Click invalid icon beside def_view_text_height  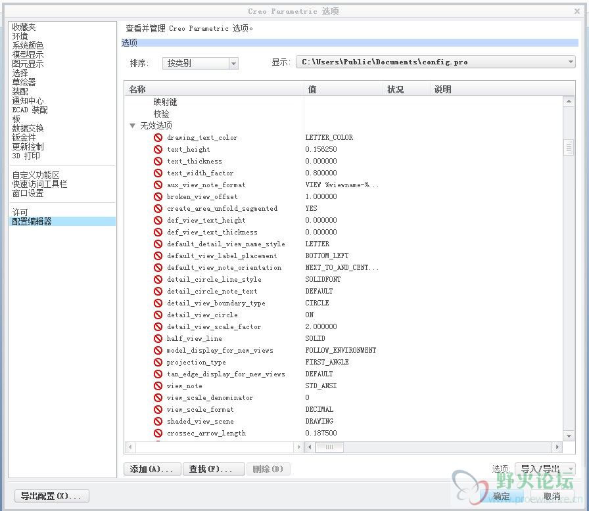(158, 220)
